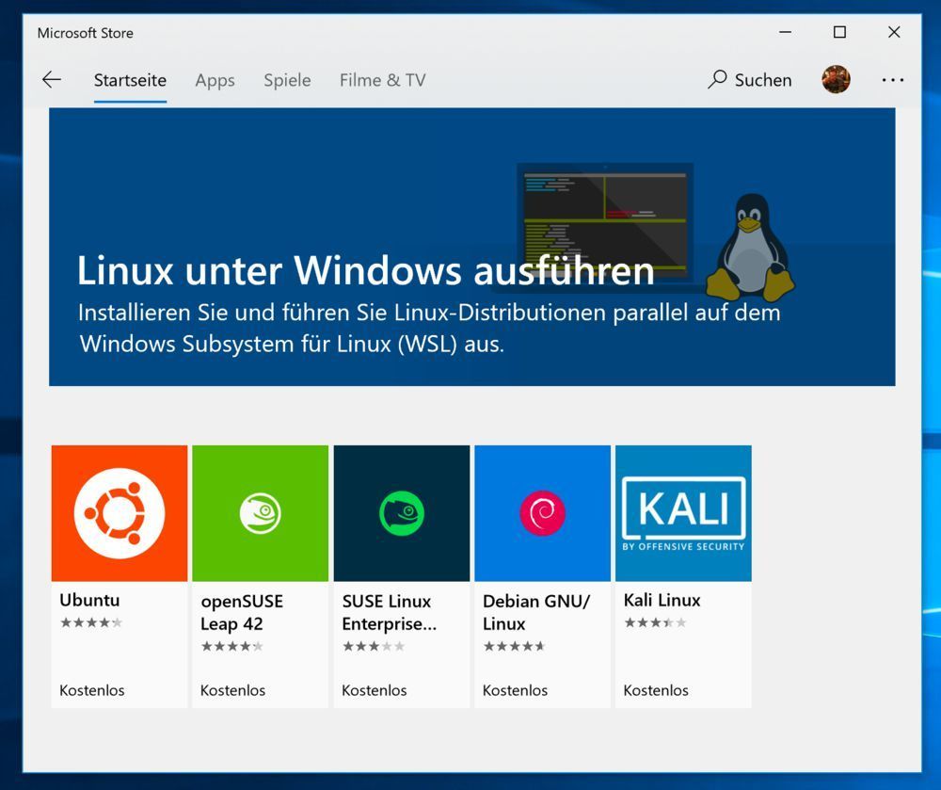Click the 'Linux unter Windows ausführen' headline
This screenshot has width=941, height=790.
coord(365,270)
